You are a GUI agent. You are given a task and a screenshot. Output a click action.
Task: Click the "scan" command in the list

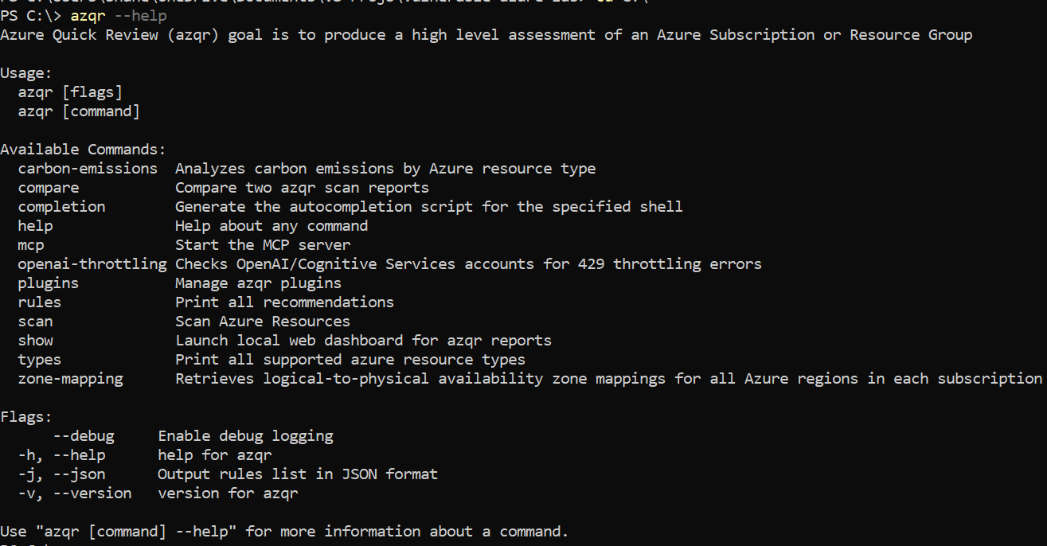pyautogui.click(x=35, y=322)
